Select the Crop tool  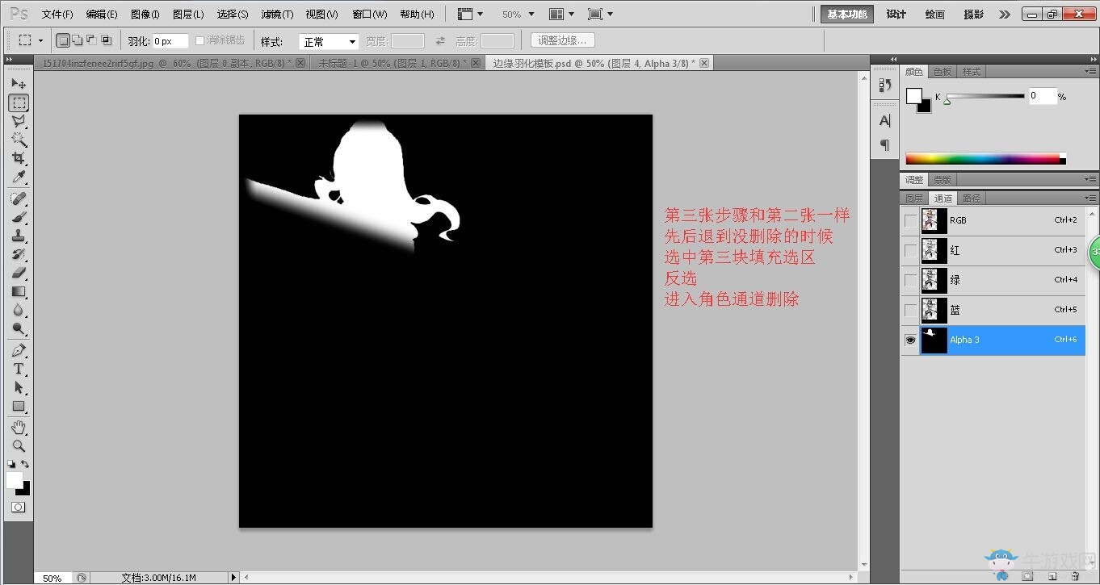coord(19,158)
